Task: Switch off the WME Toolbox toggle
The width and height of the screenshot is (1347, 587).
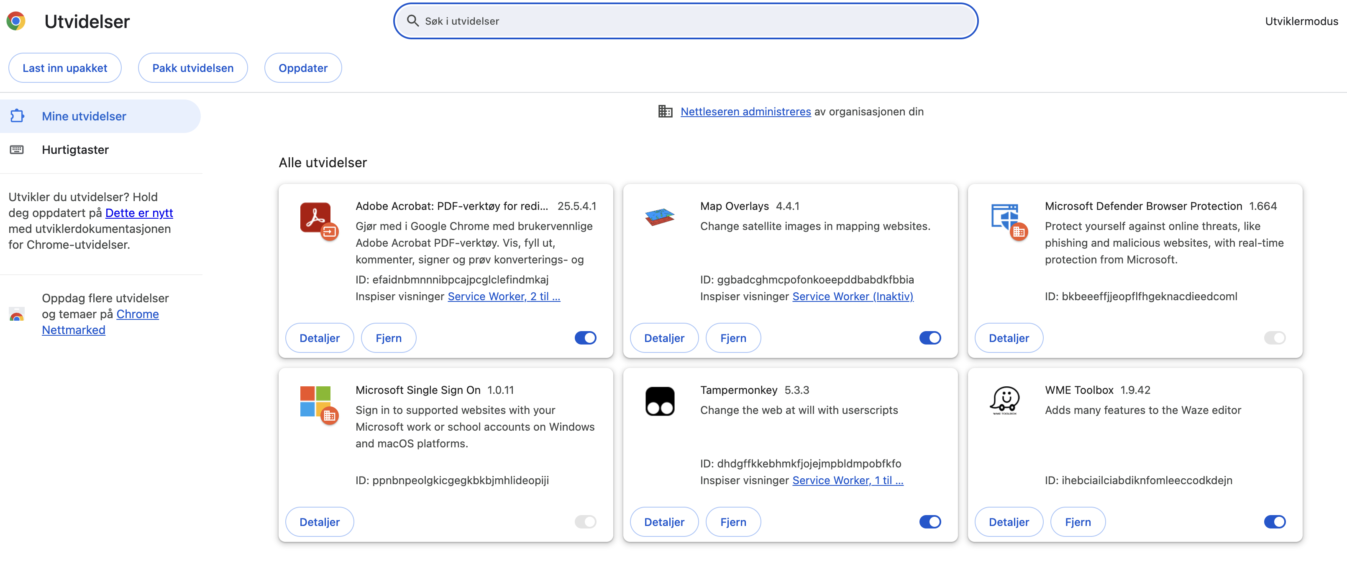Action: coord(1274,522)
